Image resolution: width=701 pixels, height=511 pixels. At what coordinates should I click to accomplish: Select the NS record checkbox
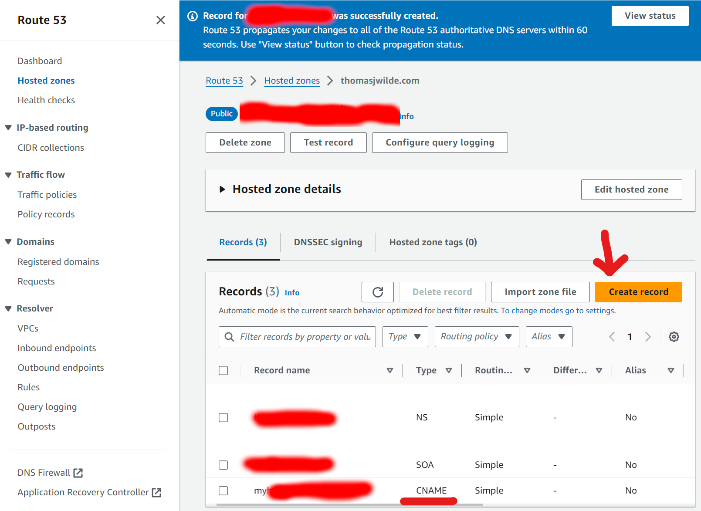click(224, 417)
